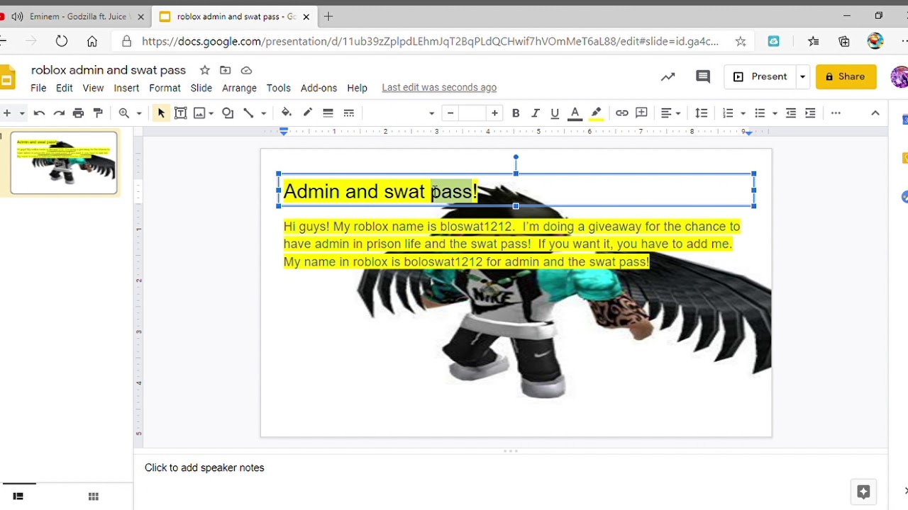Star the presentation title
908x510 pixels.
click(204, 70)
